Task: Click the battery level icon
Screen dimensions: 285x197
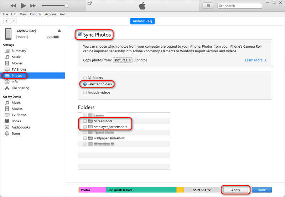Action: 56,37
